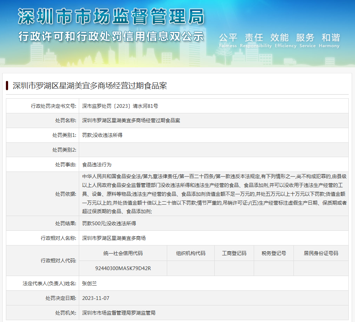Click the 和谐 Harmony slogan text
The height and width of the screenshot is (322, 355).
[x=330, y=38]
